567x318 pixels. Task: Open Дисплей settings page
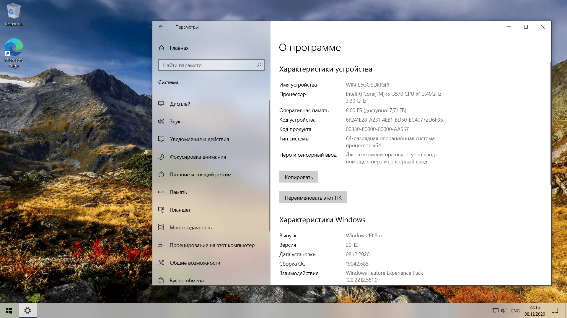211,104
